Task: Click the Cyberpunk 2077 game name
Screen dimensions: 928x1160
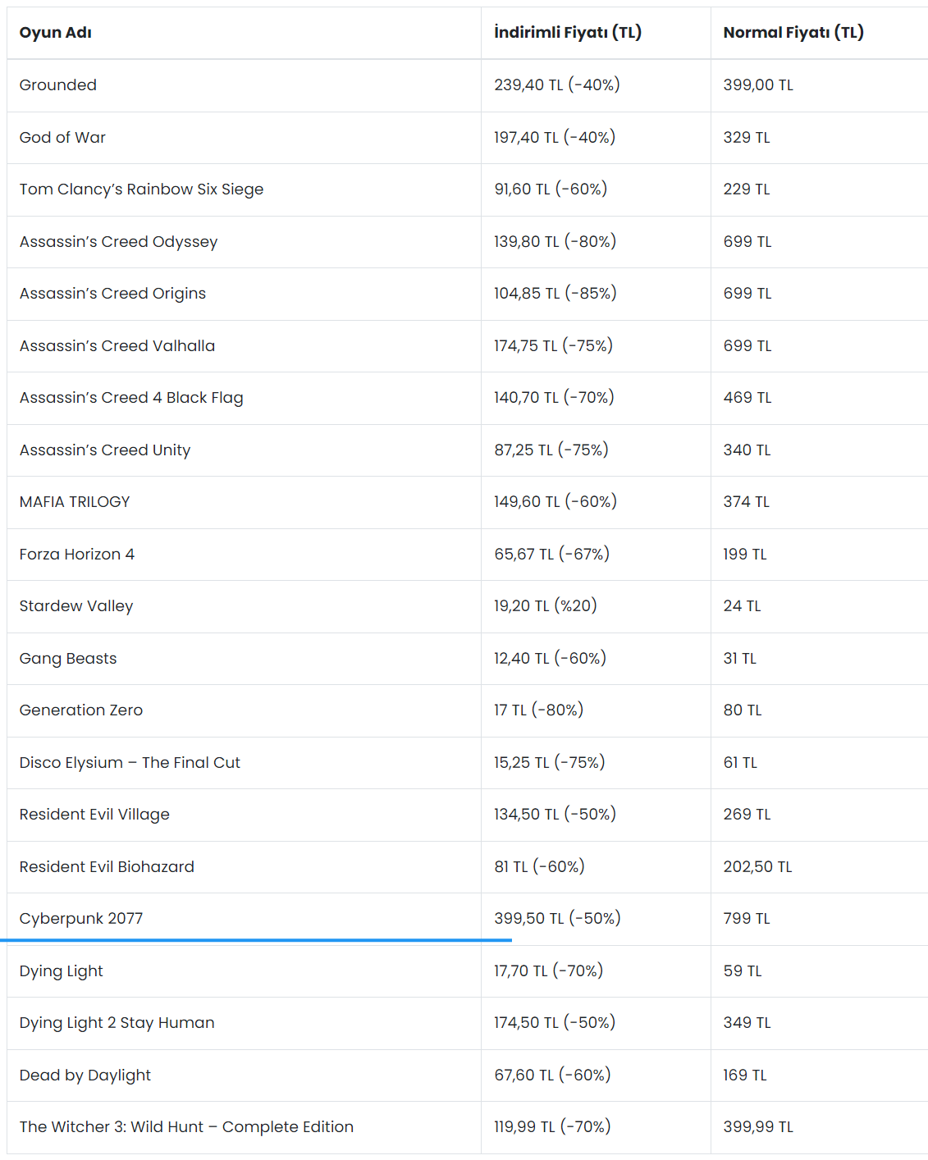Action: coord(81,919)
